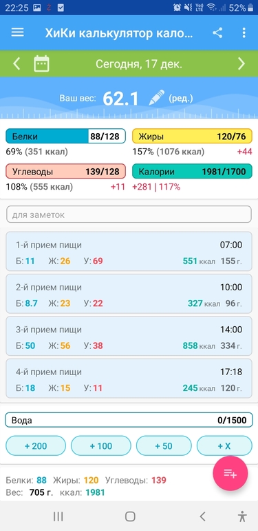Open the hamburger navigation menu
Image resolution: width=258 pixels, height=531 pixels.
coord(18,32)
